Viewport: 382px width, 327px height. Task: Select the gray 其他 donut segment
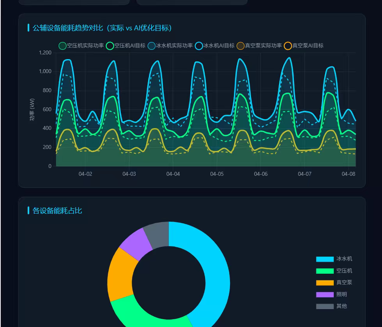tap(157, 234)
